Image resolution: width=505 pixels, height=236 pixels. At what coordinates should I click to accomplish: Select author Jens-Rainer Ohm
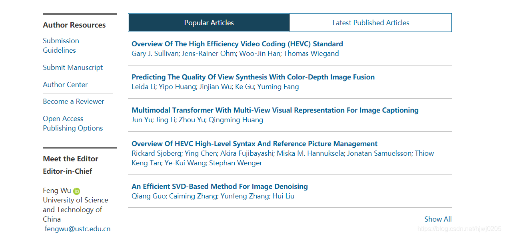209,54
